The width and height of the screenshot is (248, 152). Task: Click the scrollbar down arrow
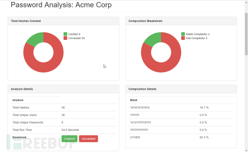pos(246,150)
